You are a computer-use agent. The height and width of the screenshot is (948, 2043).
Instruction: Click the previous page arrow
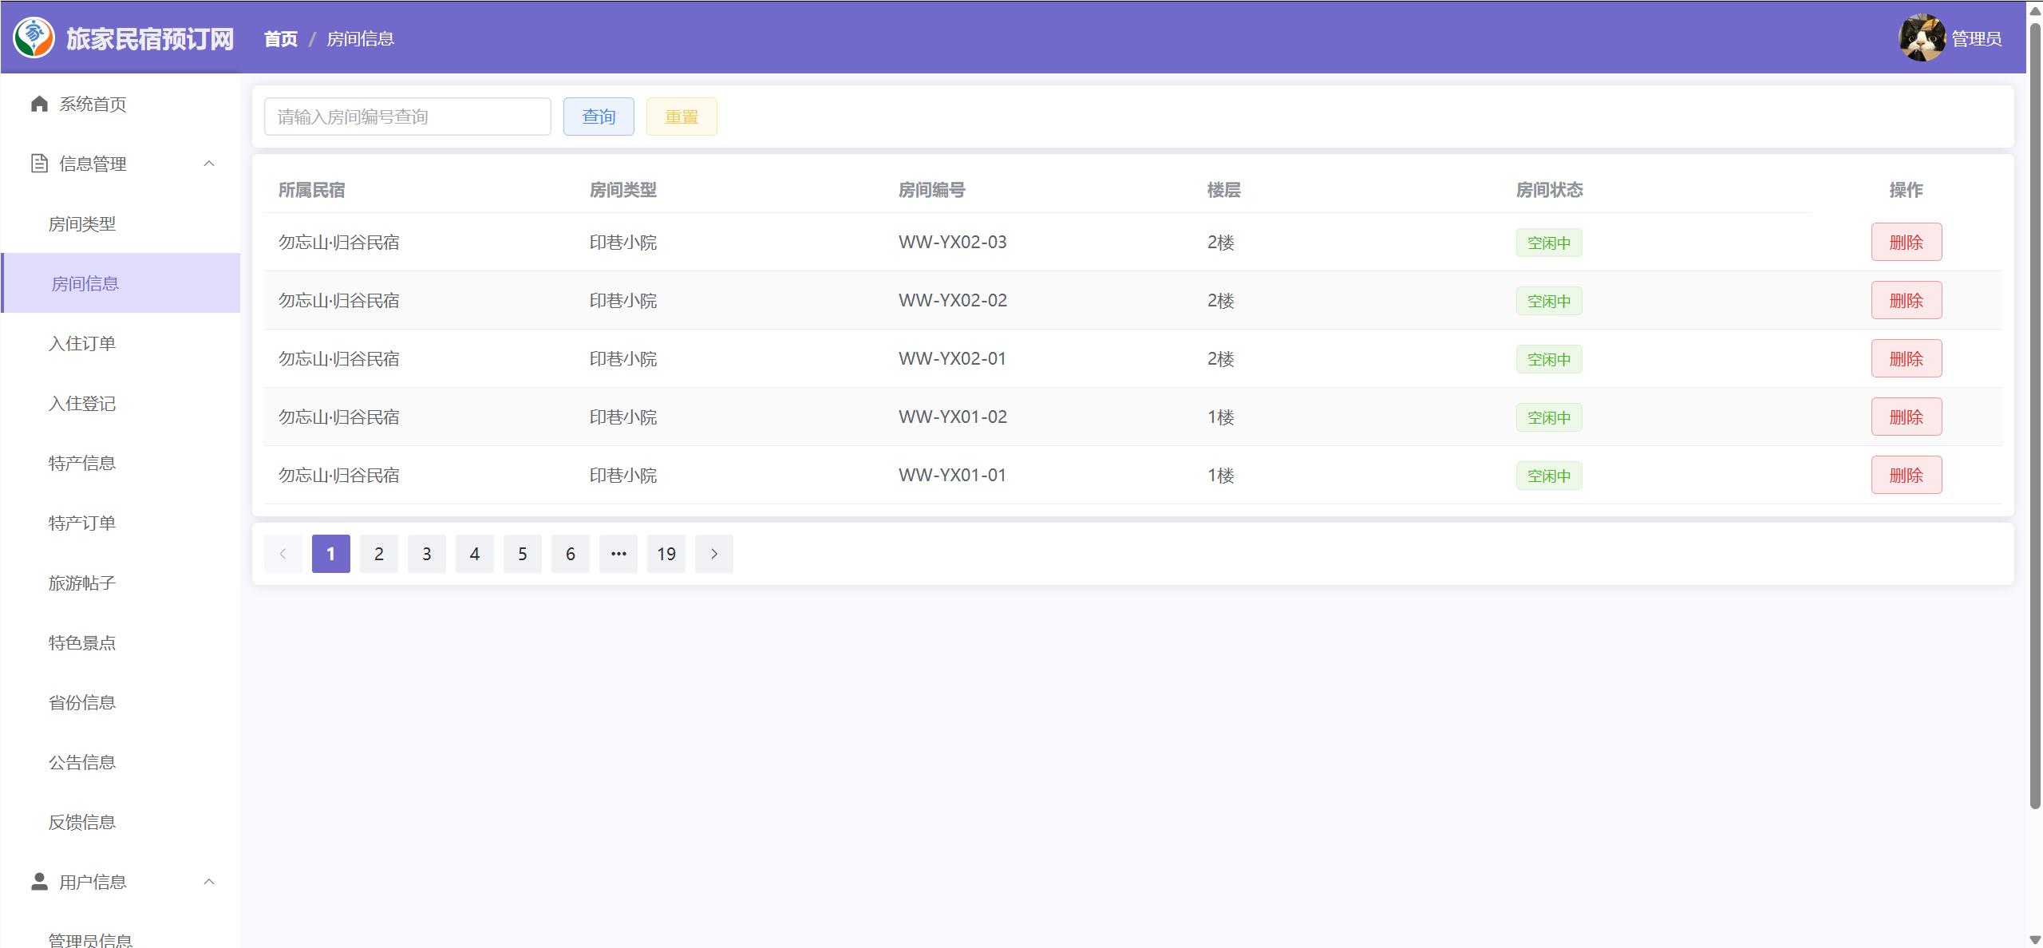coord(283,554)
